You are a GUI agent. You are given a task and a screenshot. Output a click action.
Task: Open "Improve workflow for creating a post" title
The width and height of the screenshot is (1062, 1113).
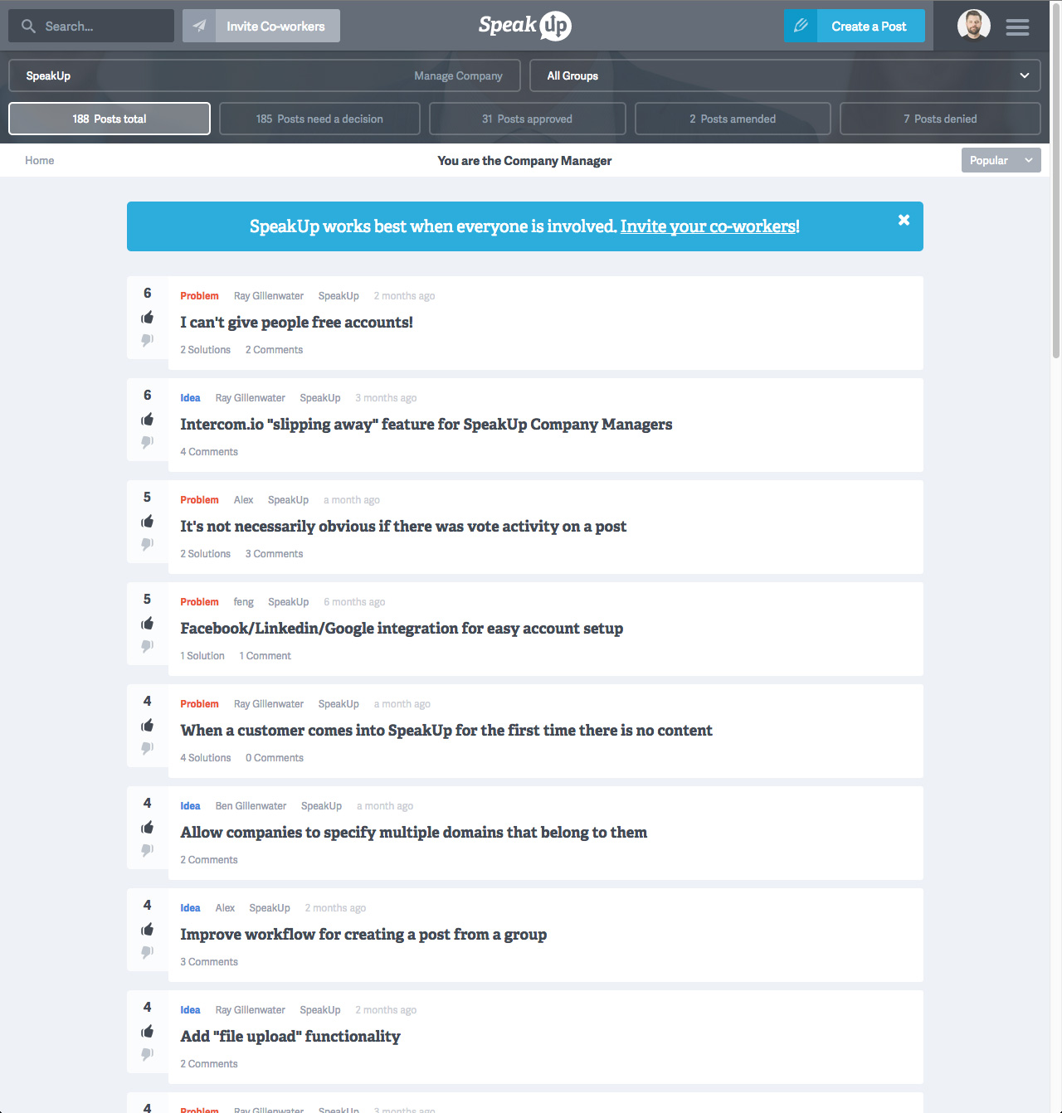pos(363,934)
